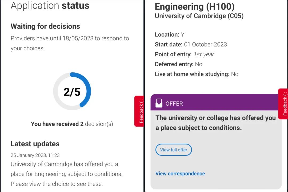This screenshot has height=192, width=288.
Task: Click the 'You have received 2 decision(s)' text
Action: click(x=72, y=124)
